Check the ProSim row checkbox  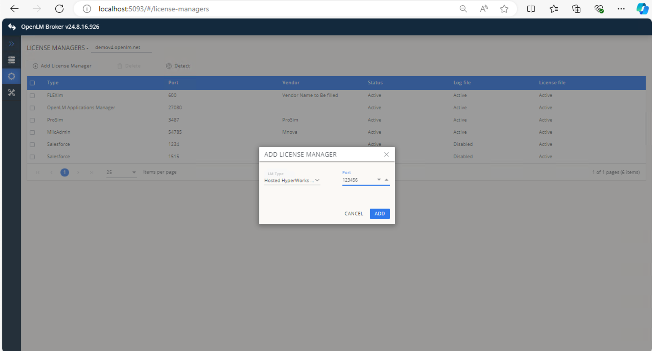[x=32, y=120]
